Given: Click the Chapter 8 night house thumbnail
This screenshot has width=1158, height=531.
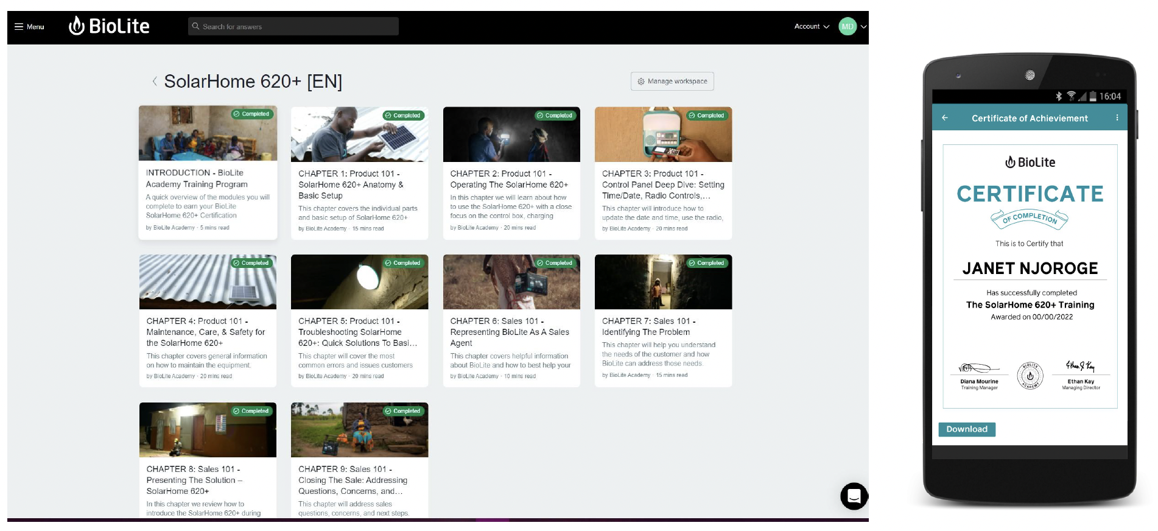Looking at the screenshot, I should click(208, 430).
